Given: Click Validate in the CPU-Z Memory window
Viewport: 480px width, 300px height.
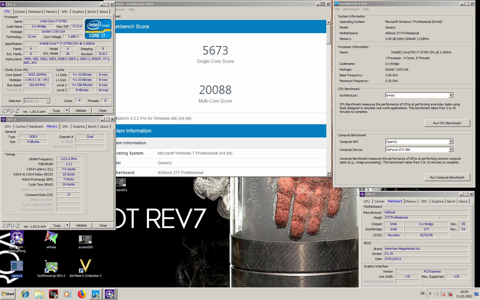Looking at the screenshot, I should pyautogui.click(x=81, y=225).
